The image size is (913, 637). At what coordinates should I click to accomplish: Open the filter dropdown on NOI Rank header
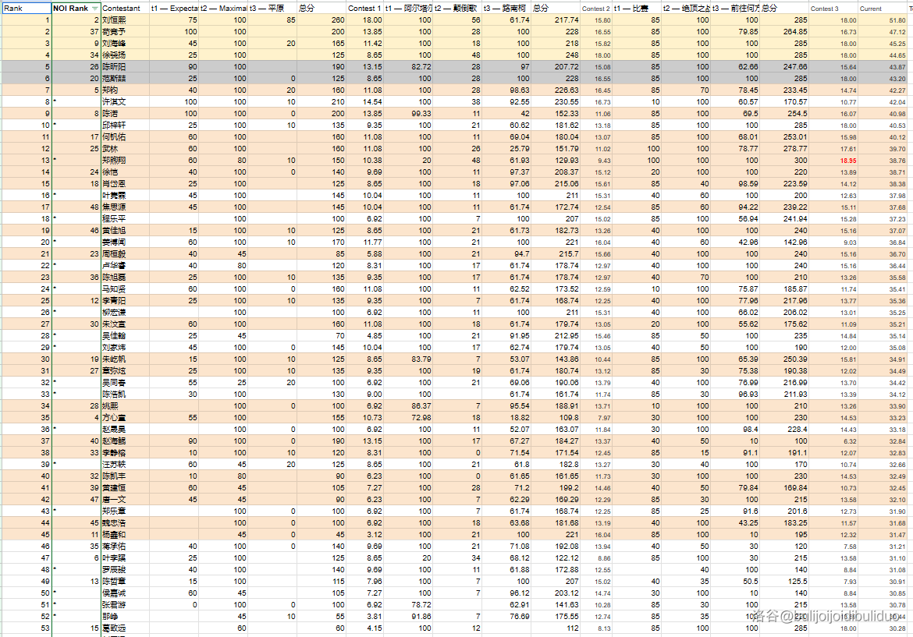(x=95, y=9)
